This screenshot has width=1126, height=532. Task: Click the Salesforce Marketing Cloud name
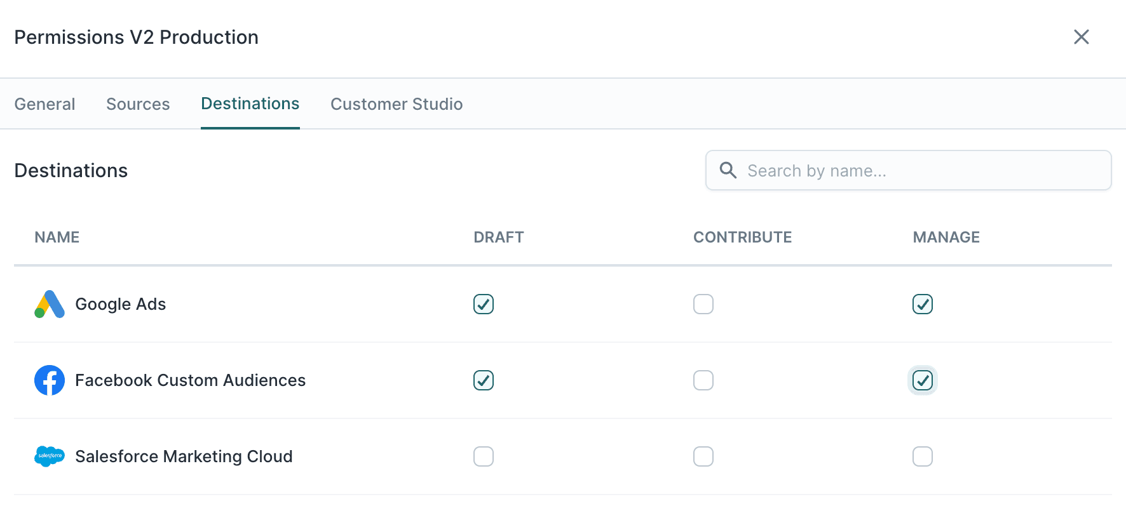point(184,456)
